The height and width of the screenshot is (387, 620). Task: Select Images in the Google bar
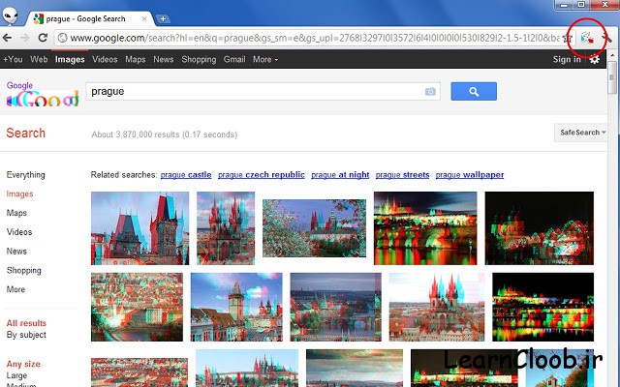click(x=70, y=59)
